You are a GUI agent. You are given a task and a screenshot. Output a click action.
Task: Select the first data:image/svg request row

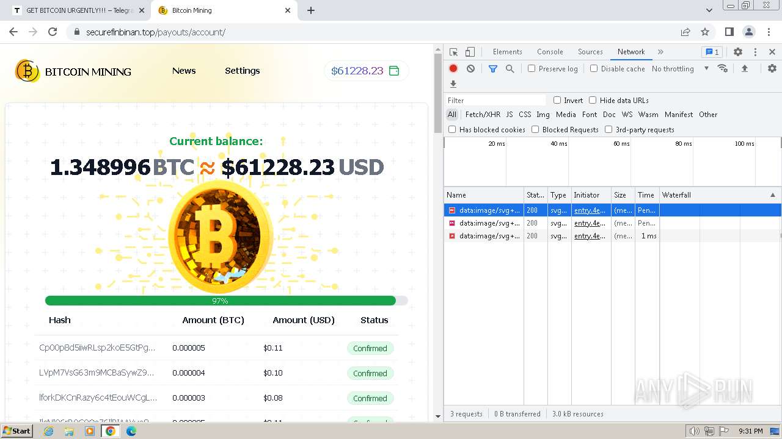[x=613, y=210]
